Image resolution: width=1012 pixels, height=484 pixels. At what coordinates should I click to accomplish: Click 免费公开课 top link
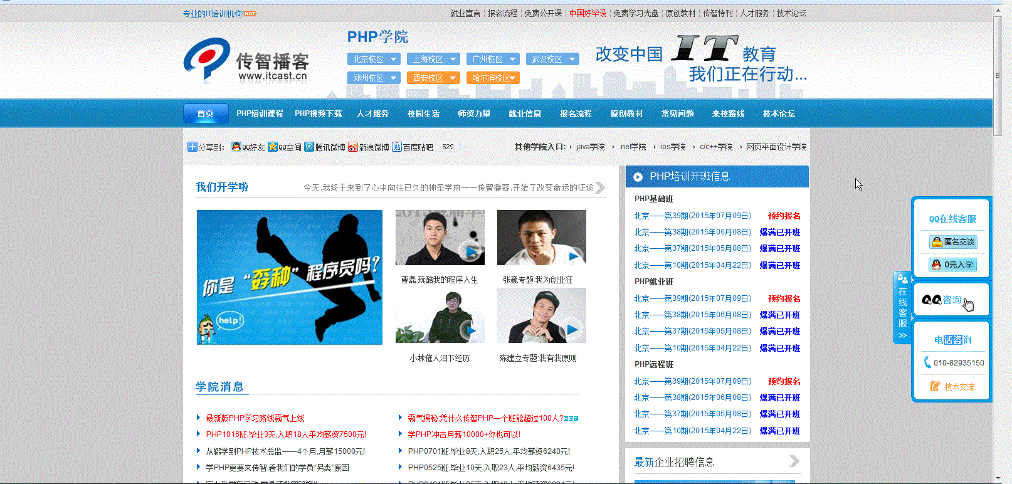click(x=543, y=13)
